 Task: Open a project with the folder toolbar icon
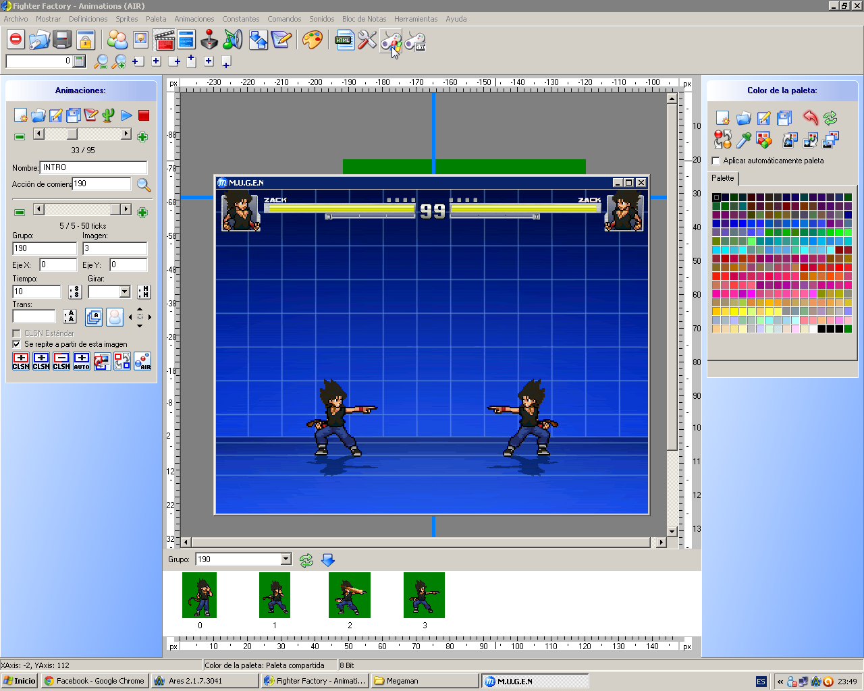click(x=39, y=40)
